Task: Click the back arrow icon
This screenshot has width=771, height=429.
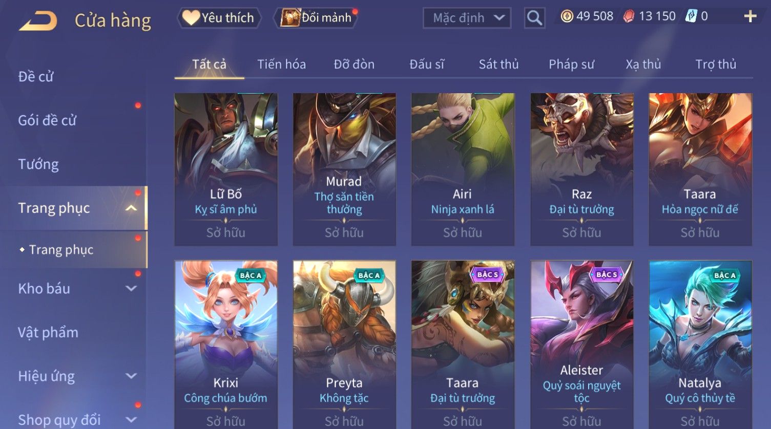Action: pyautogui.click(x=38, y=21)
